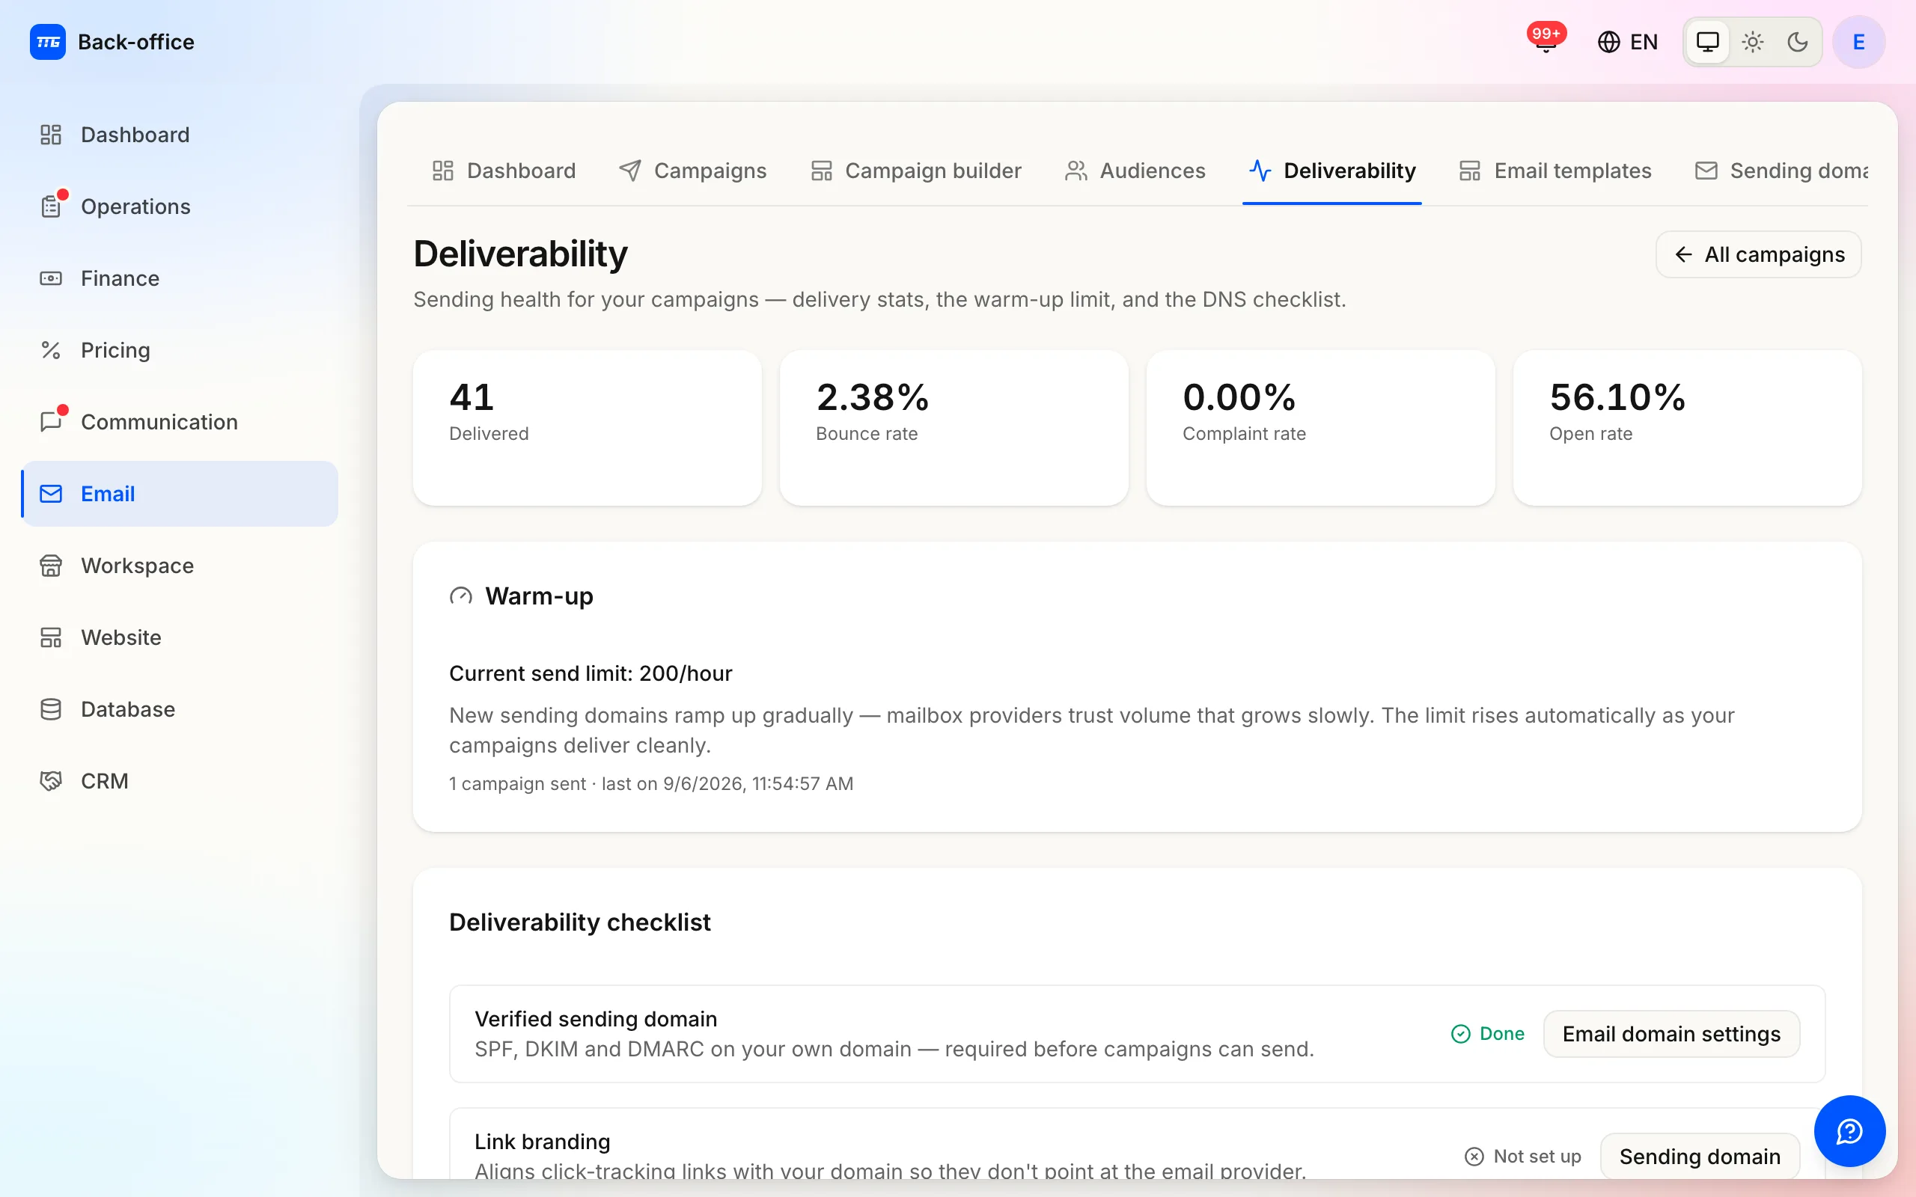Switch to the Campaigns tab

[x=693, y=171]
